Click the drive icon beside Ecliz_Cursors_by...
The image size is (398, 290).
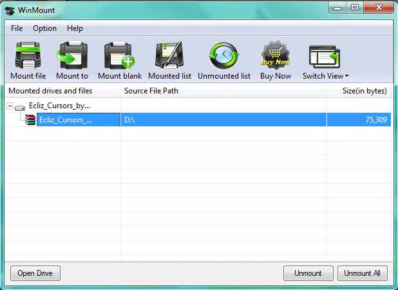coord(20,108)
